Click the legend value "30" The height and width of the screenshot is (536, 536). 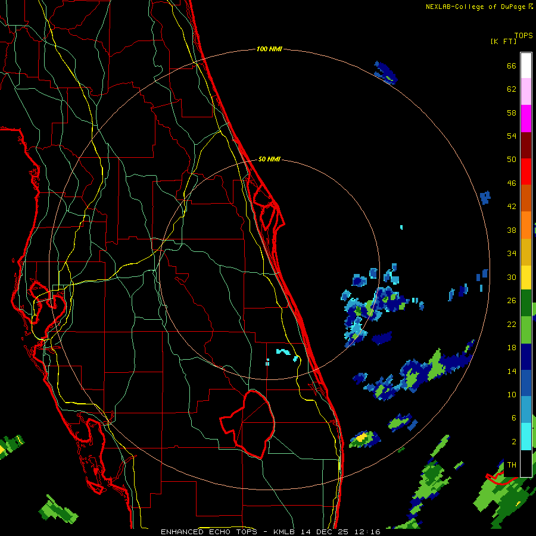[512, 277]
